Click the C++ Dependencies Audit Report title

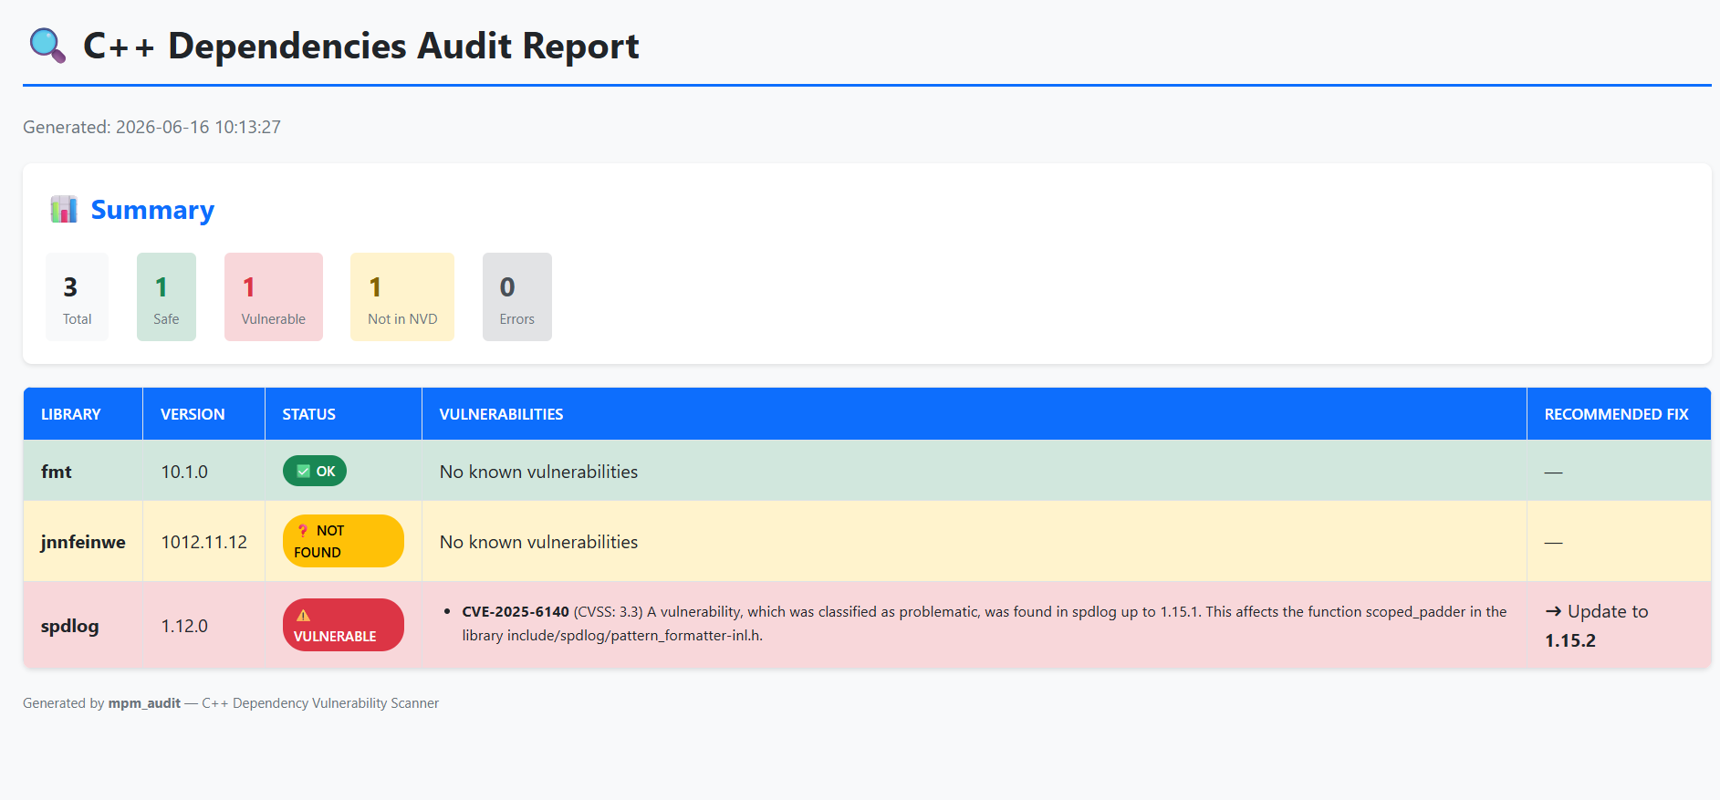[x=361, y=46]
